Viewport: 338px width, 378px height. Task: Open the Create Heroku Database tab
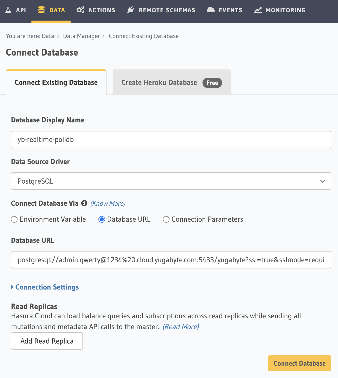pyautogui.click(x=159, y=82)
